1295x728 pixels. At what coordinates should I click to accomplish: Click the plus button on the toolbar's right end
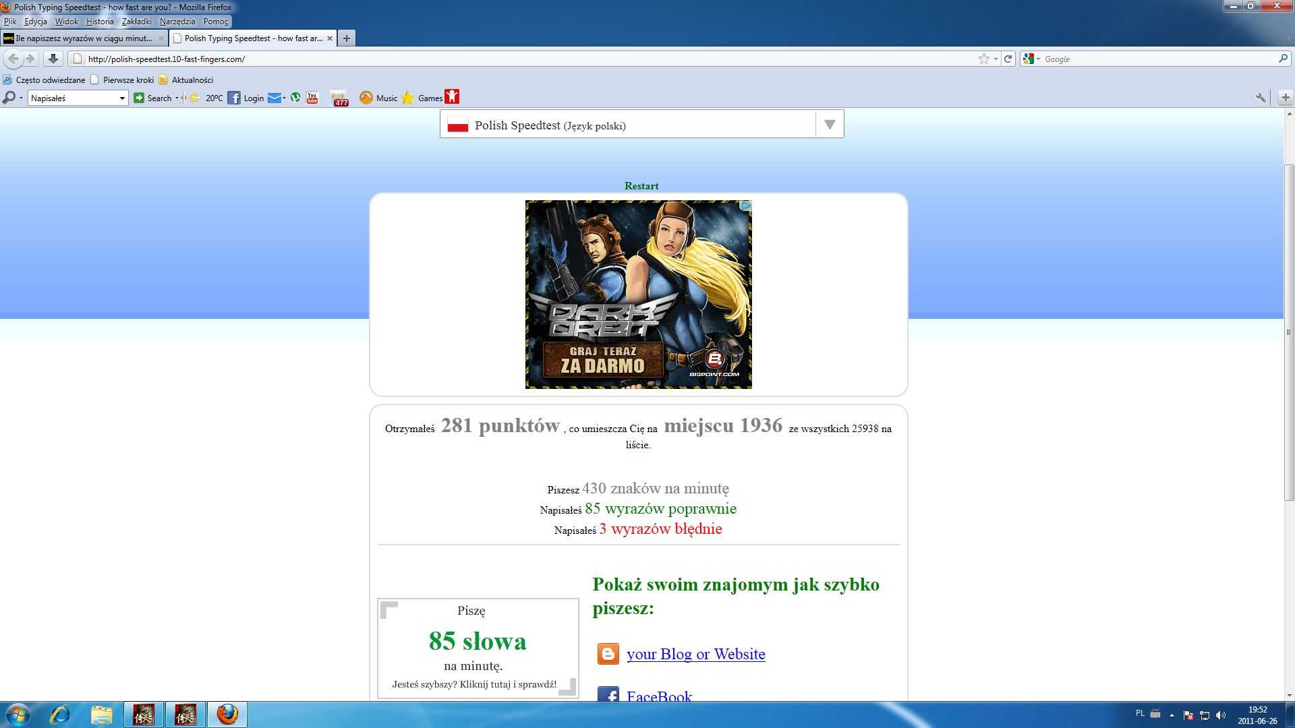[1286, 98]
